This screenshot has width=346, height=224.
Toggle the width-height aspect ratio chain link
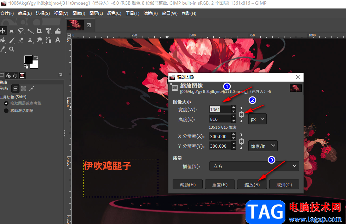[x=241, y=114]
